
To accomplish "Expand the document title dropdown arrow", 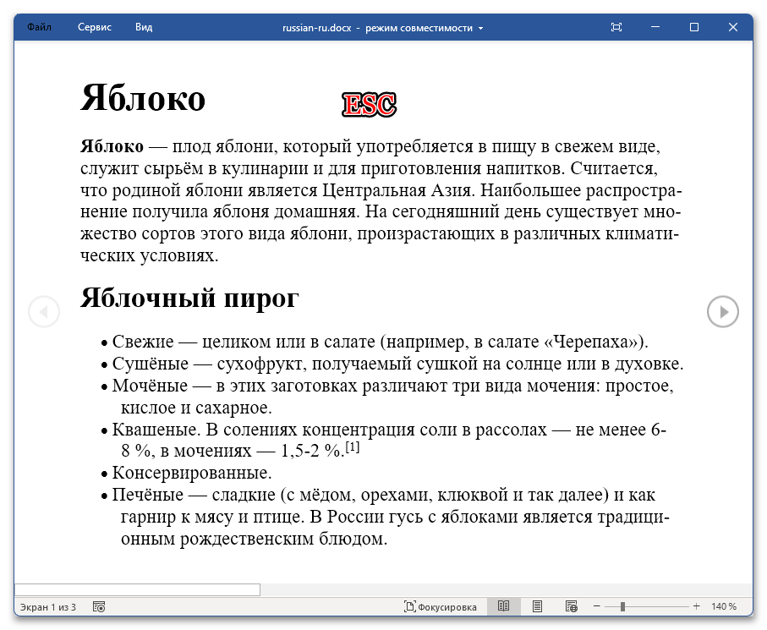I will click(481, 29).
